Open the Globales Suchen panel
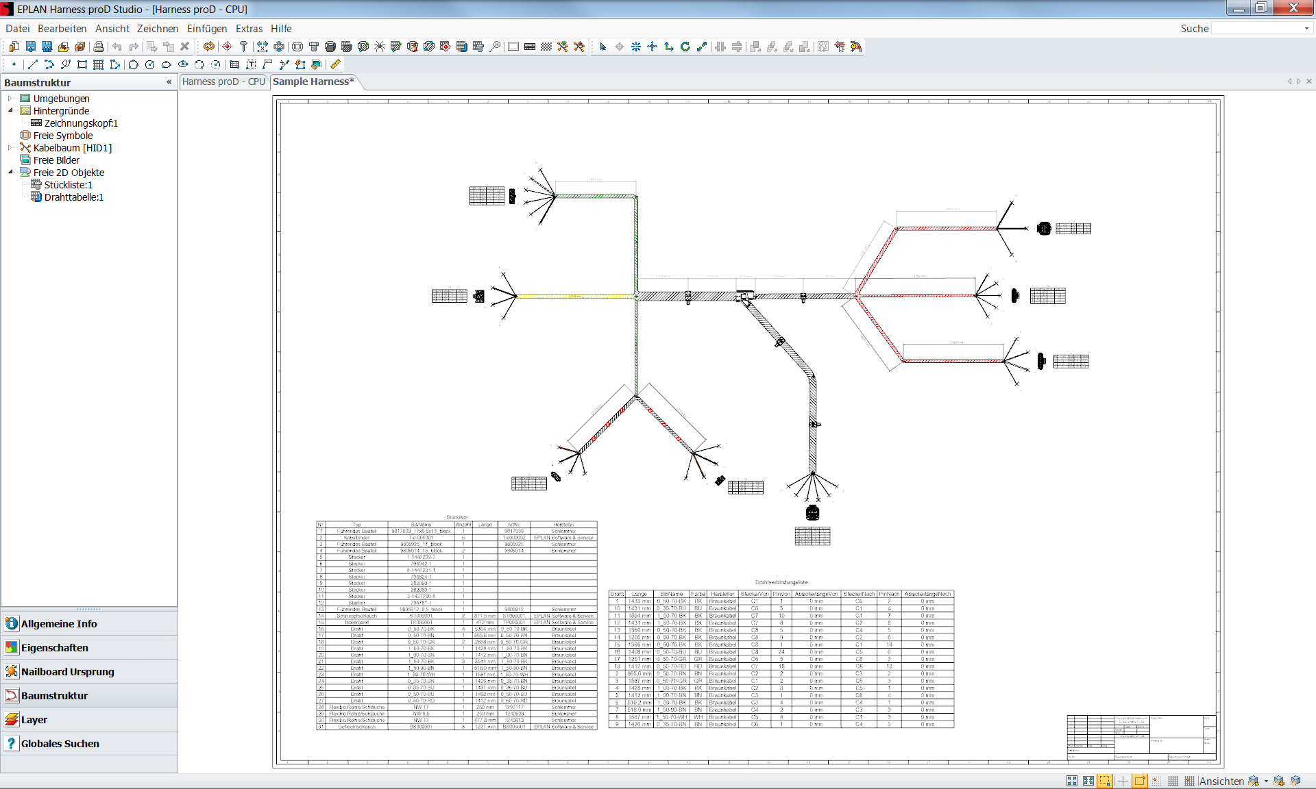This screenshot has width=1316, height=789. pyautogui.click(x=60, y=743)
